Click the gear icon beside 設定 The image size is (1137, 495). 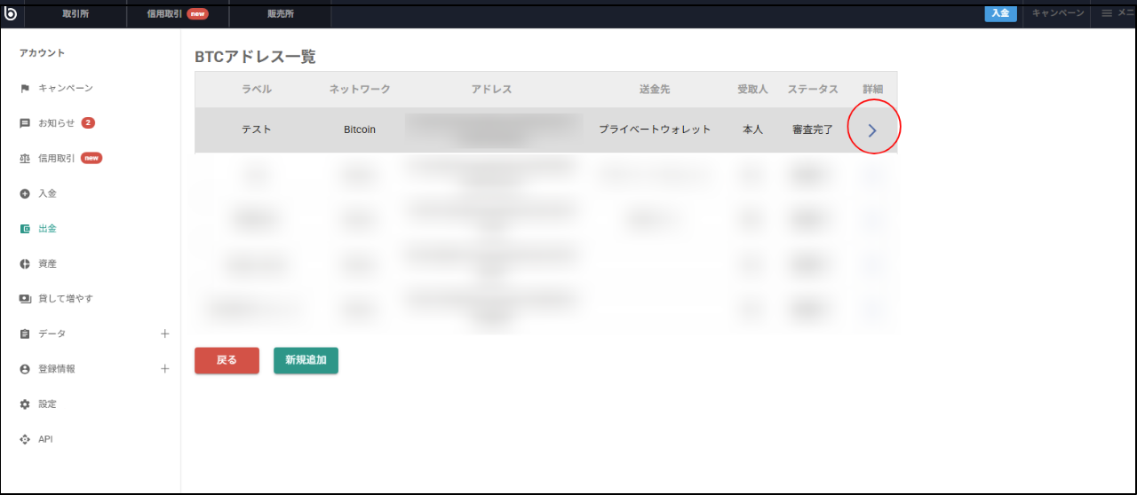point(25,404)
